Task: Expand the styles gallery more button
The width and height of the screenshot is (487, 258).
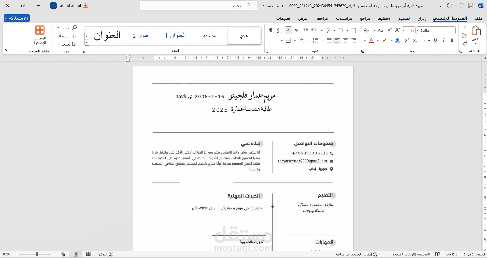Action: tap(87, 42)
